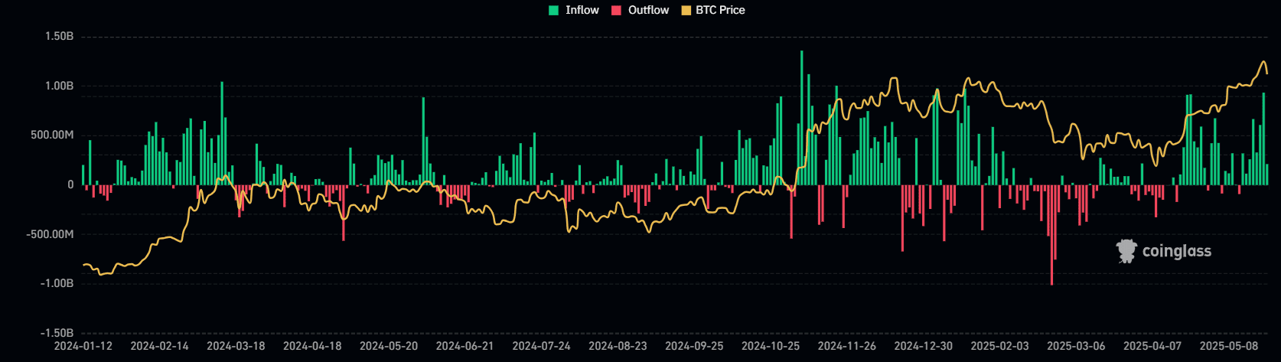The width and height of the screenshot is (1281, 362).
Task: Click the 1.50B y-axis label
Action: click(x=59, y=36)
